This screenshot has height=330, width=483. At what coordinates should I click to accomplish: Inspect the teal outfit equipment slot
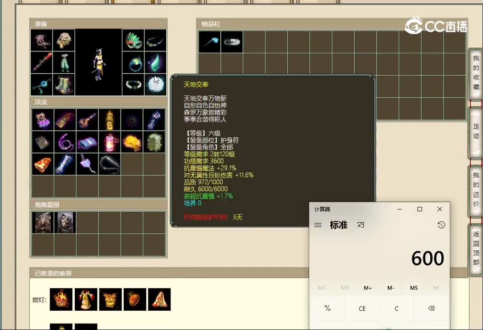pyautogui.click(x=64, y=62)
